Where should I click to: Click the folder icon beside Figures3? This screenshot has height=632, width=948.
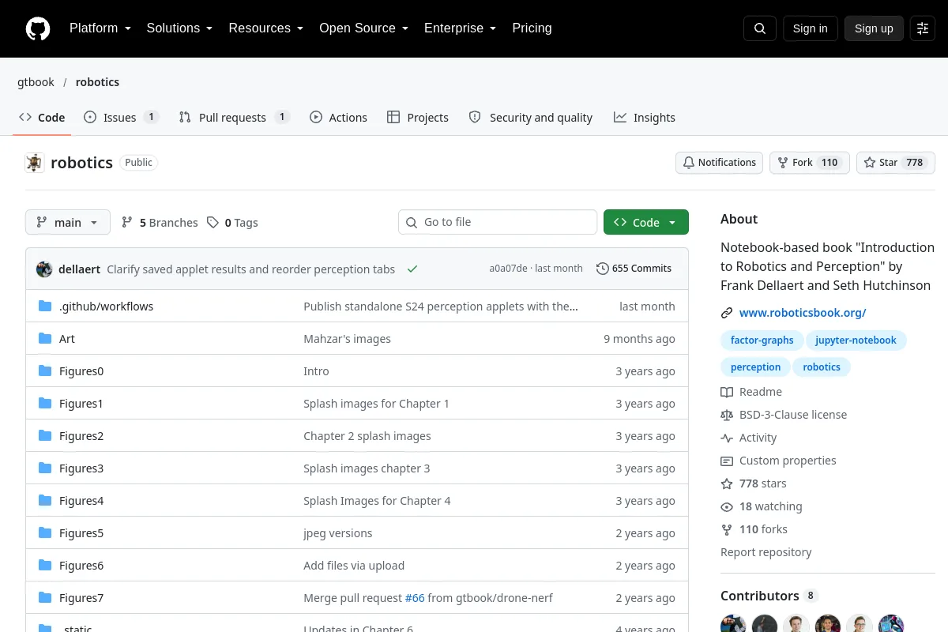(x=45, y=468)
